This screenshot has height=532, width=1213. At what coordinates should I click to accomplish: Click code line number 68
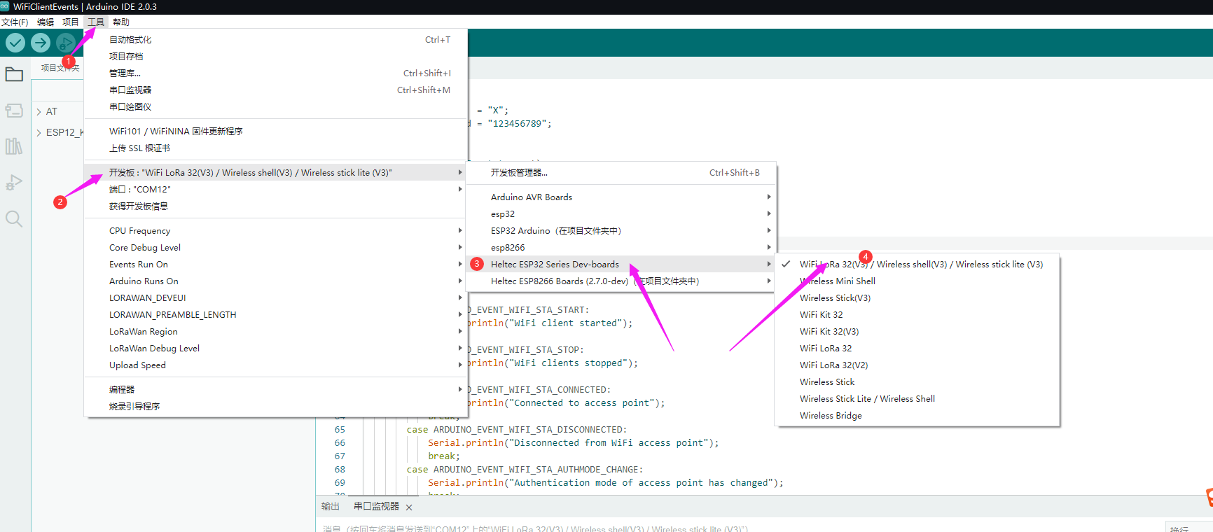(340, 470)
